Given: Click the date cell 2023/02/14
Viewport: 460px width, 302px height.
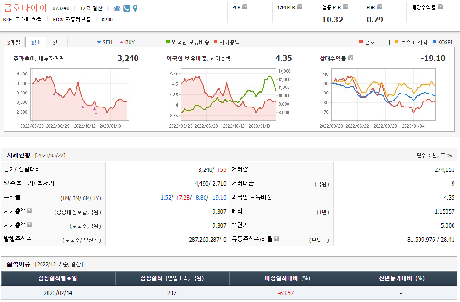Looking at the screenshot, I should click(58, 293).
